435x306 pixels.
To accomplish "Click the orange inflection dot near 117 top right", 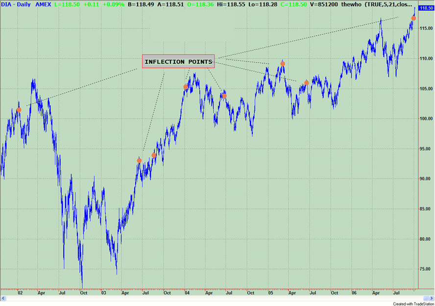I will click(413, 18).
